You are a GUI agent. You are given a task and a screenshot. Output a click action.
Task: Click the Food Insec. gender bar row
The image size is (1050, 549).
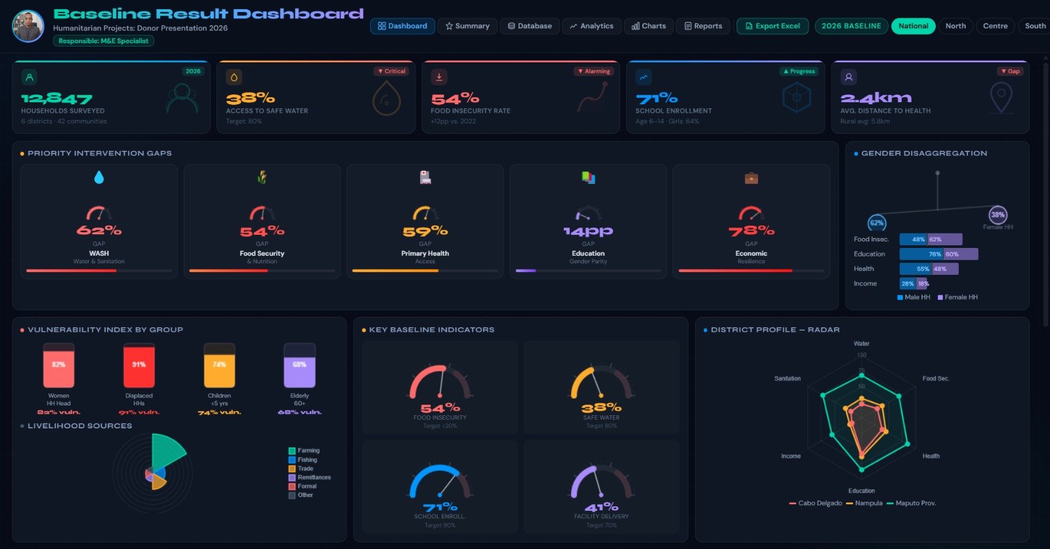pos(931,239)
